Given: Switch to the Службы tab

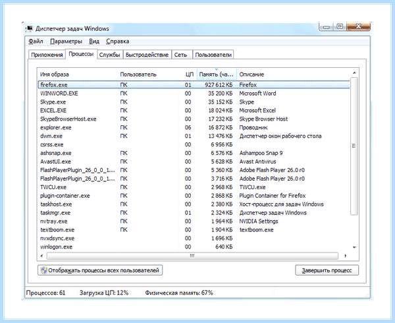Looking at the screenshot, I should click(x=109, y=55).
